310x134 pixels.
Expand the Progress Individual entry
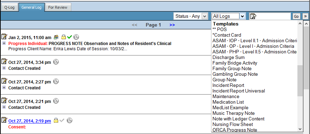click(4, 43)
